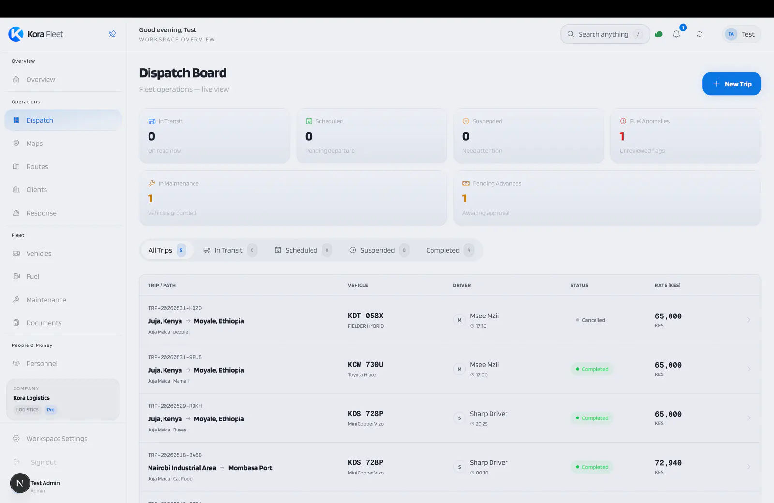774x503 pixels.
Task: Click the Sign out icon
Action: (16, 462)
